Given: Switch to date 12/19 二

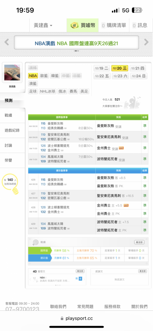Looking at the screenshot, I should tap(102, 68).
